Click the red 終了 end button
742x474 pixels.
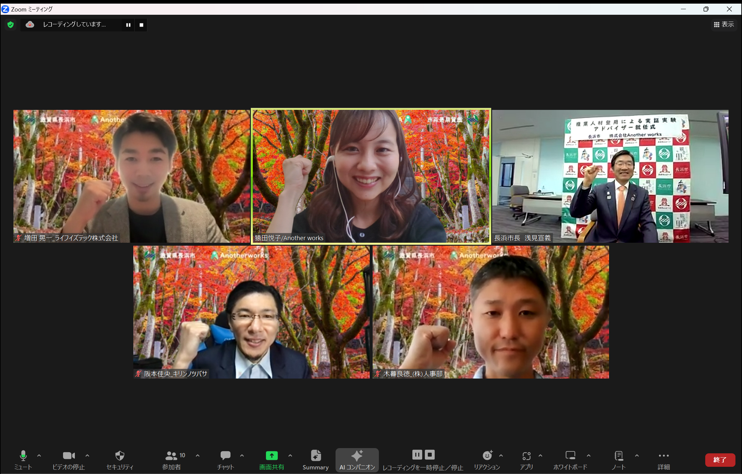[x=720, y=460]
